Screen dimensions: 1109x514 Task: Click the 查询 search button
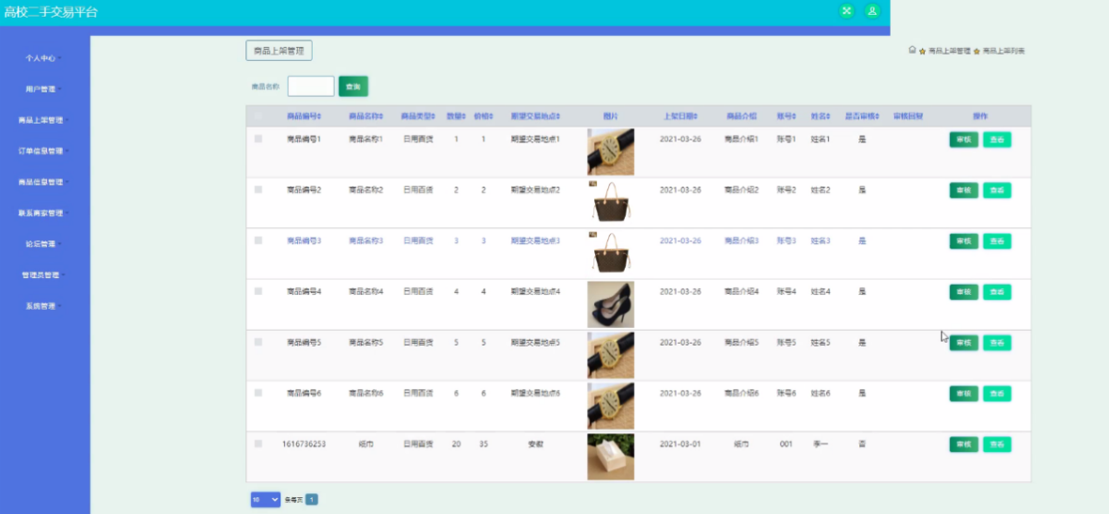(x=352, y=86)
